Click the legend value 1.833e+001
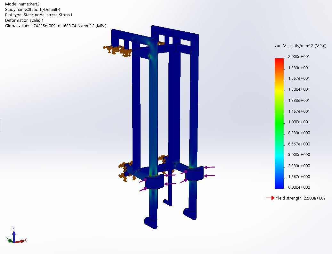 click(x=299, y=68)
